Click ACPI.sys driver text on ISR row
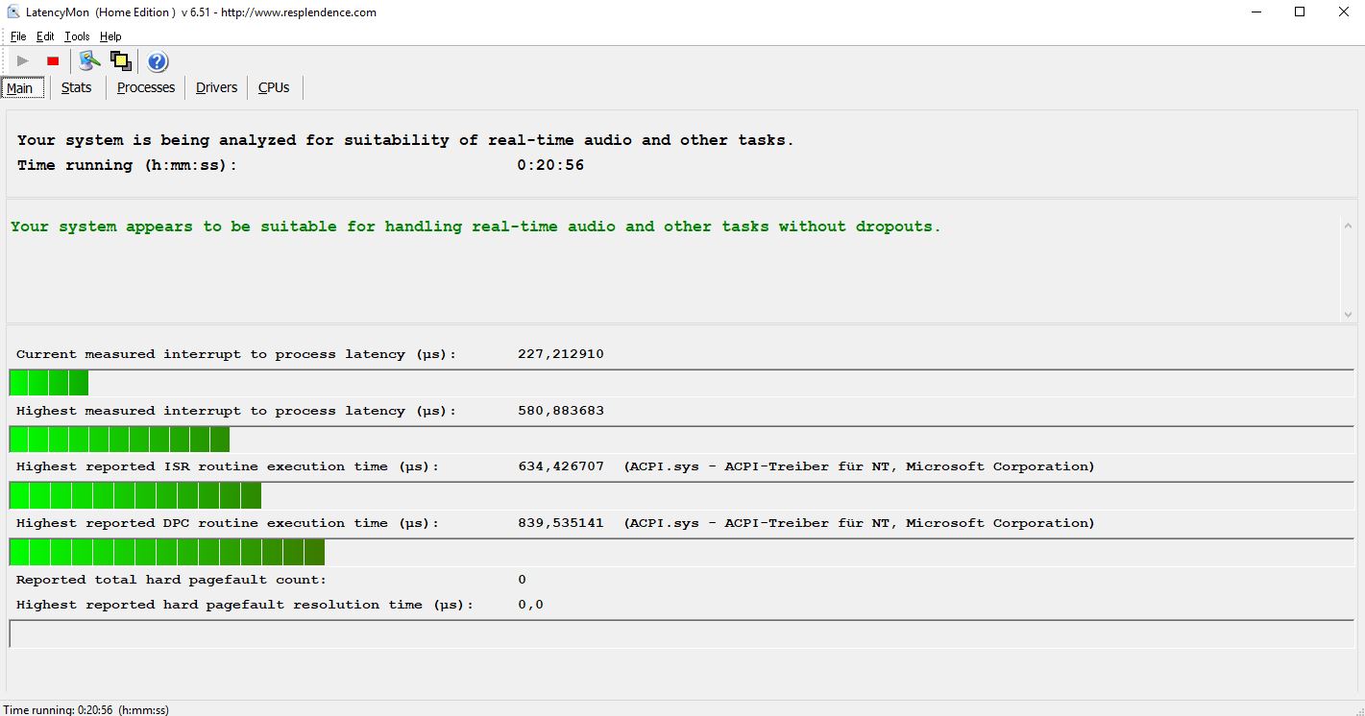This screenshot has width=1365, height=716. pyautogui.click(x=859, y=466)
